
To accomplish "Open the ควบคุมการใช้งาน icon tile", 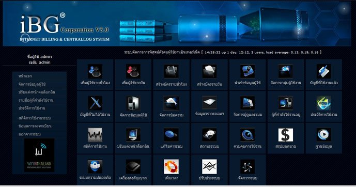I will [247, 138].
